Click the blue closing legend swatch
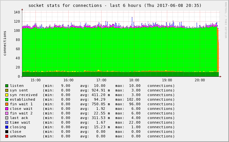This screenshot has height=142, width=229. 7,127
